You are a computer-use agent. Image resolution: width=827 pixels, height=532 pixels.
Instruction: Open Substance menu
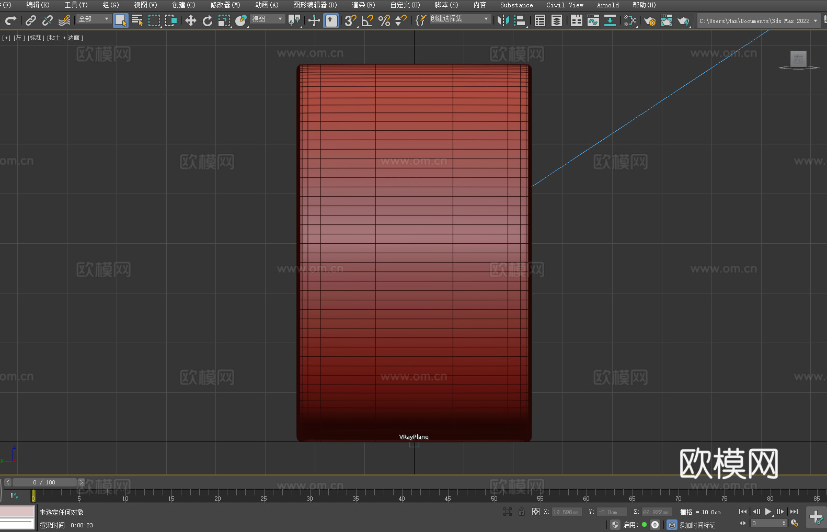516,5
